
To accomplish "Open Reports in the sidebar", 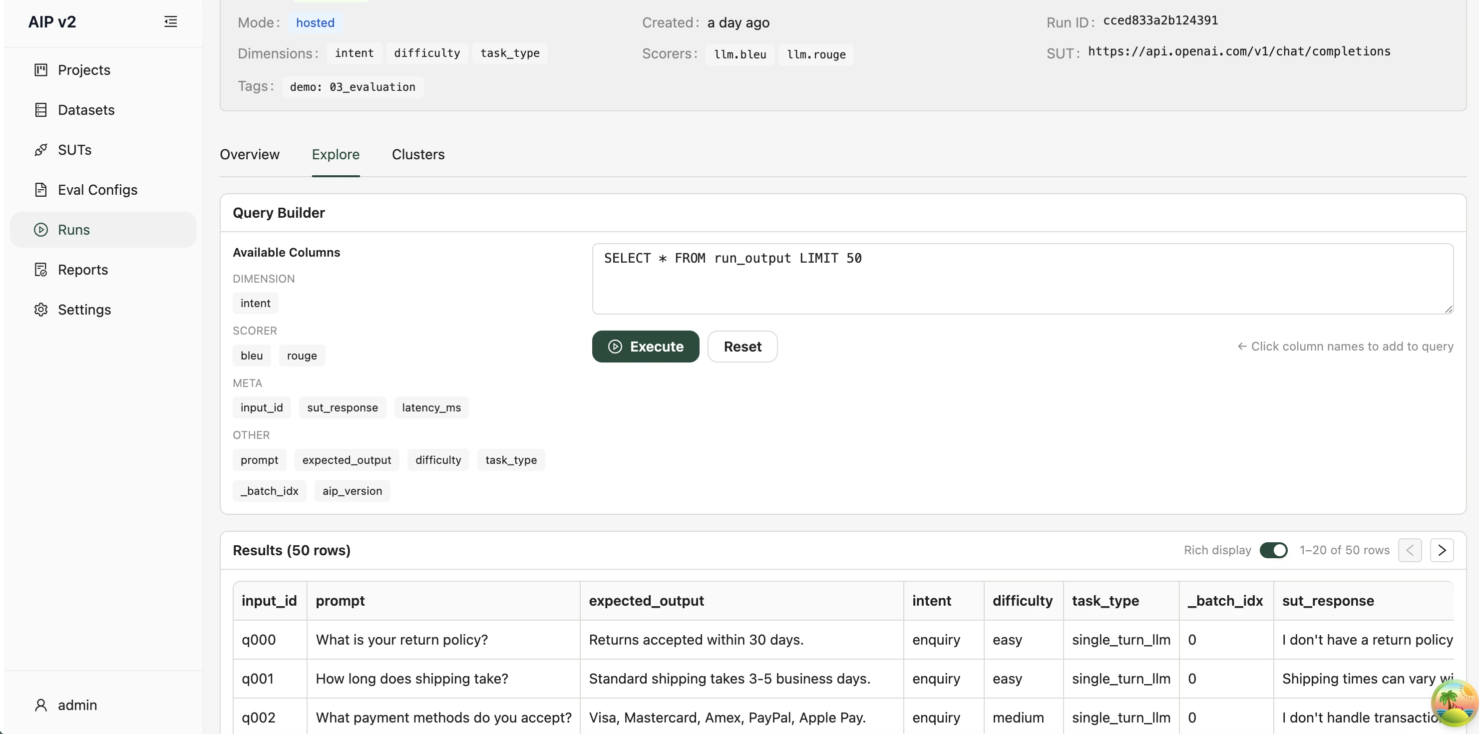I will pos(103,269).
